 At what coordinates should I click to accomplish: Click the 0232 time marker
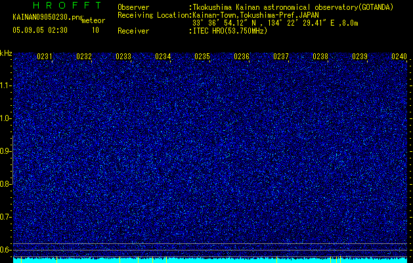tap(84, 57)
